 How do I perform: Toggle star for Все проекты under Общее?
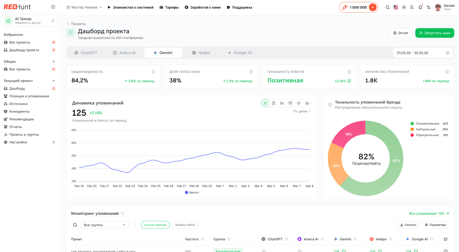[54, 69]
